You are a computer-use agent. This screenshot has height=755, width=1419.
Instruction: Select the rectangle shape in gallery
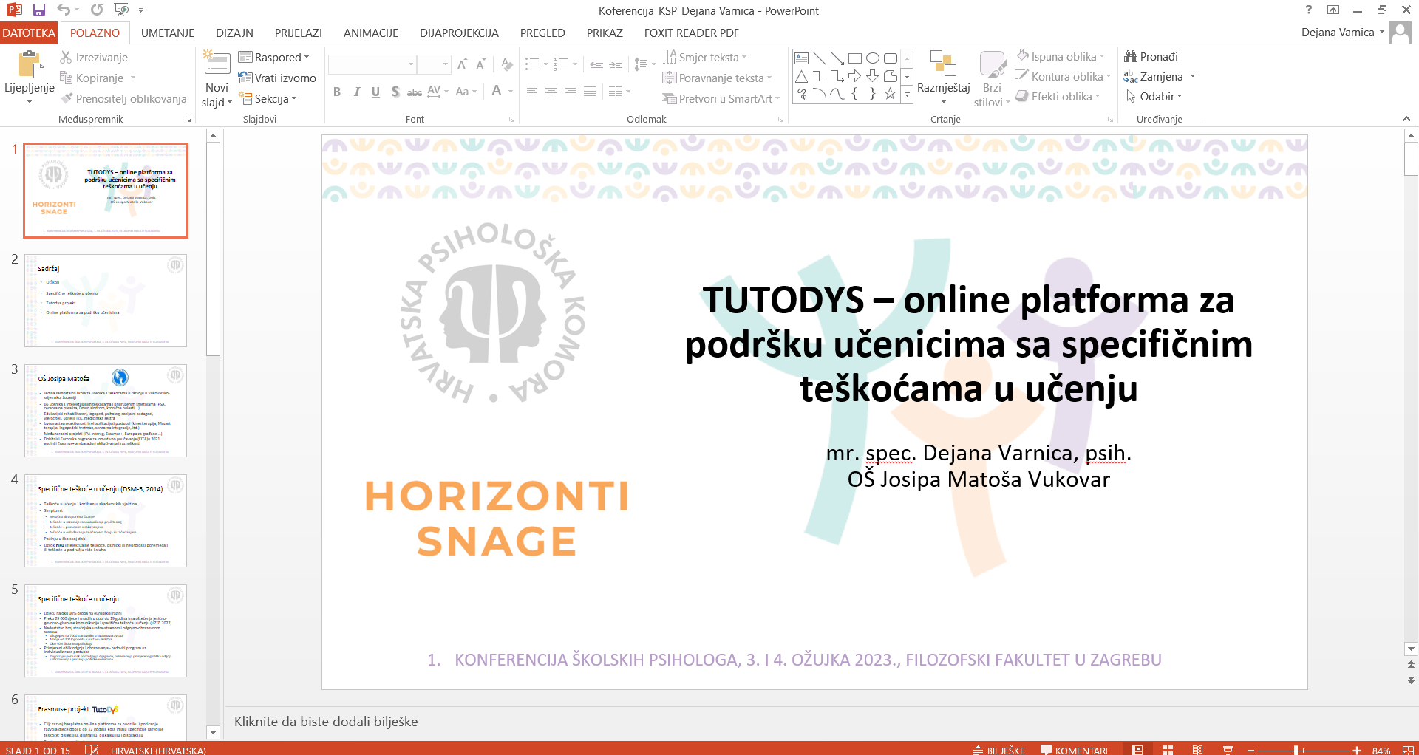click(x=855, y=58)
